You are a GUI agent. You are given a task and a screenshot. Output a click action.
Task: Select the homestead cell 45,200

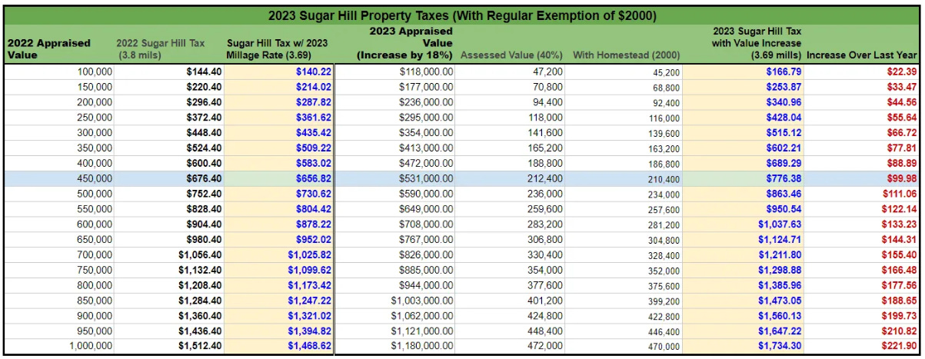[x=624, y=71]
